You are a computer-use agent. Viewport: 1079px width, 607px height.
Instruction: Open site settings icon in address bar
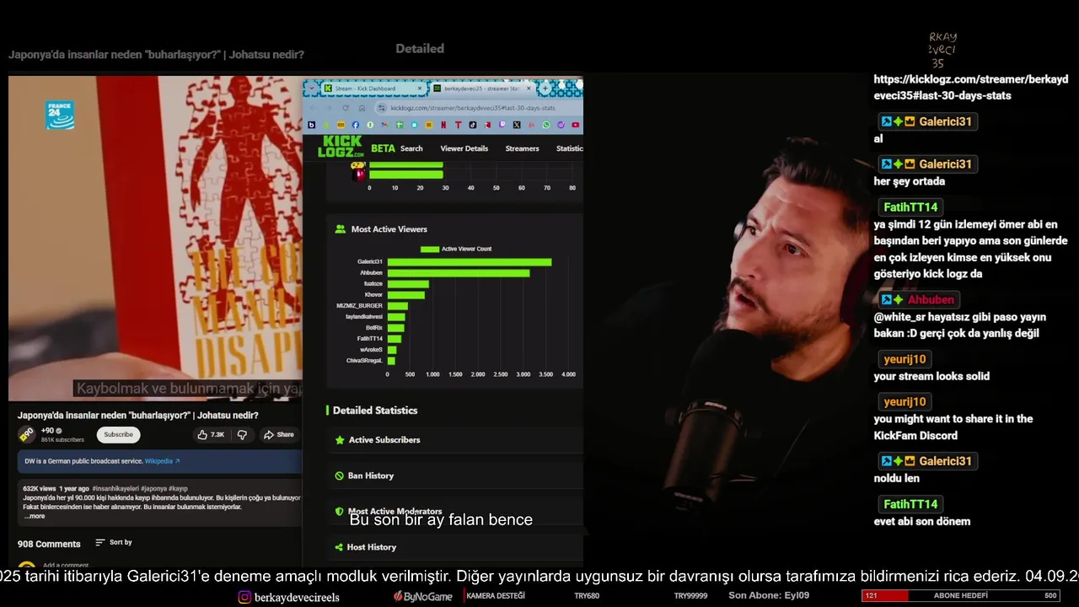click(381, 108)
